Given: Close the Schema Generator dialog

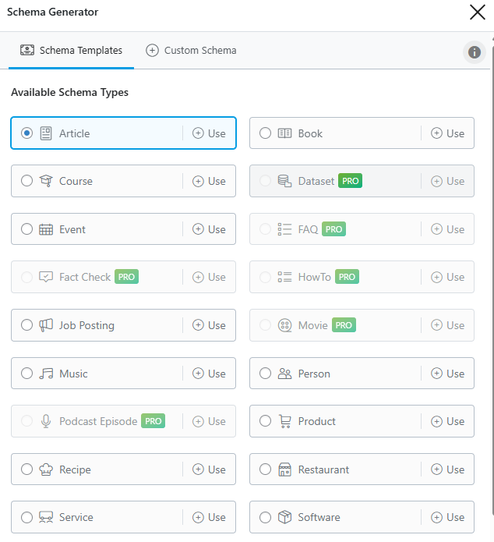Looking at the screenshot, I should tap(477, 12).
